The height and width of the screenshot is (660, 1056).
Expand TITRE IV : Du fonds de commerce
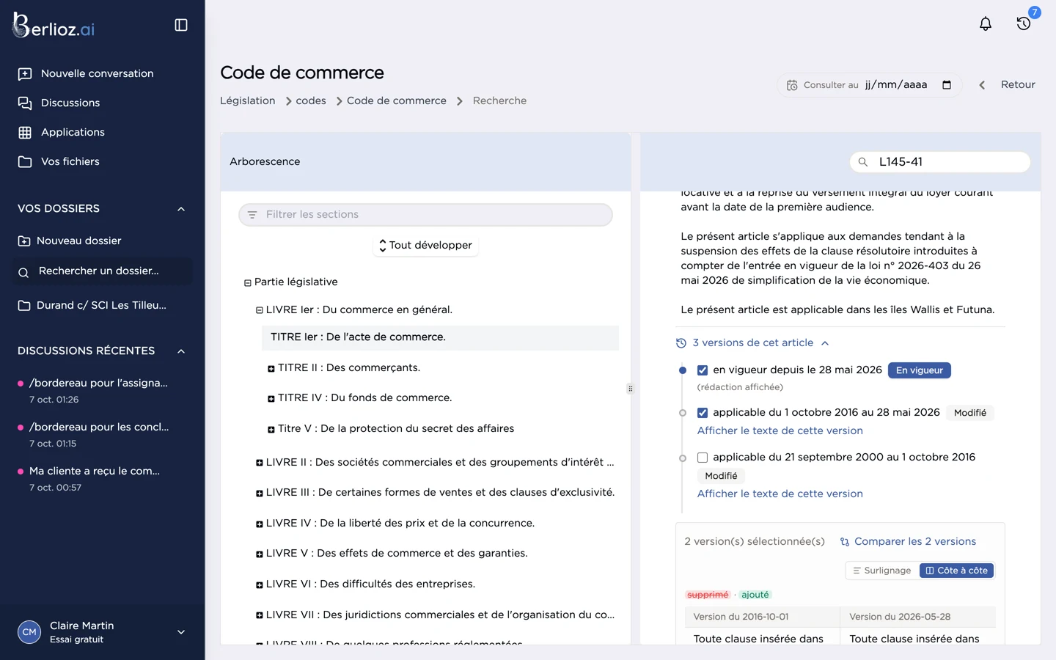[271, 399]
